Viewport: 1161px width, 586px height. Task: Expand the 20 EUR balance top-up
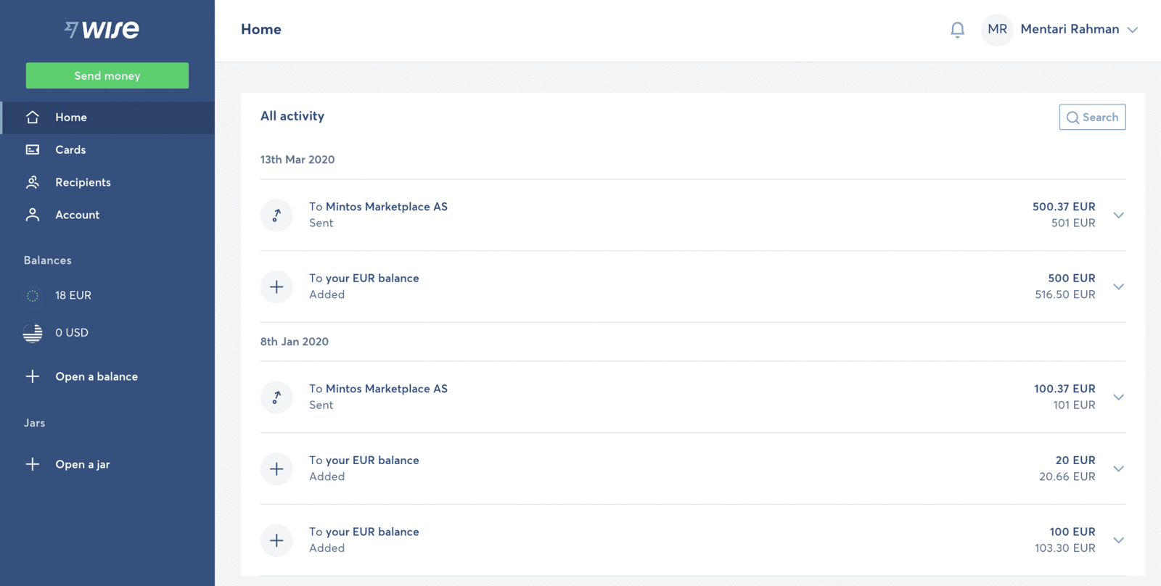1118,469
